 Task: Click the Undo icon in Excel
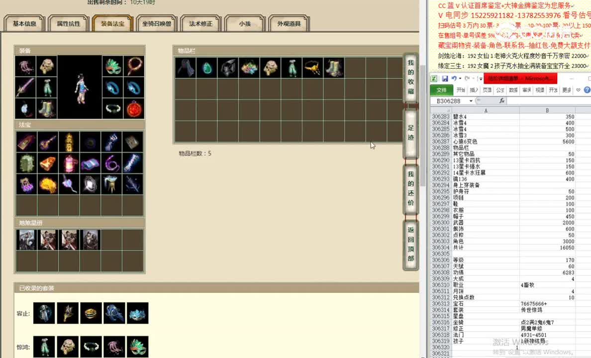(454, 78)
